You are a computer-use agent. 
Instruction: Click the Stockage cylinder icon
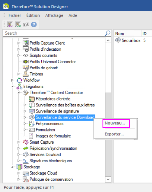[20, 167]
